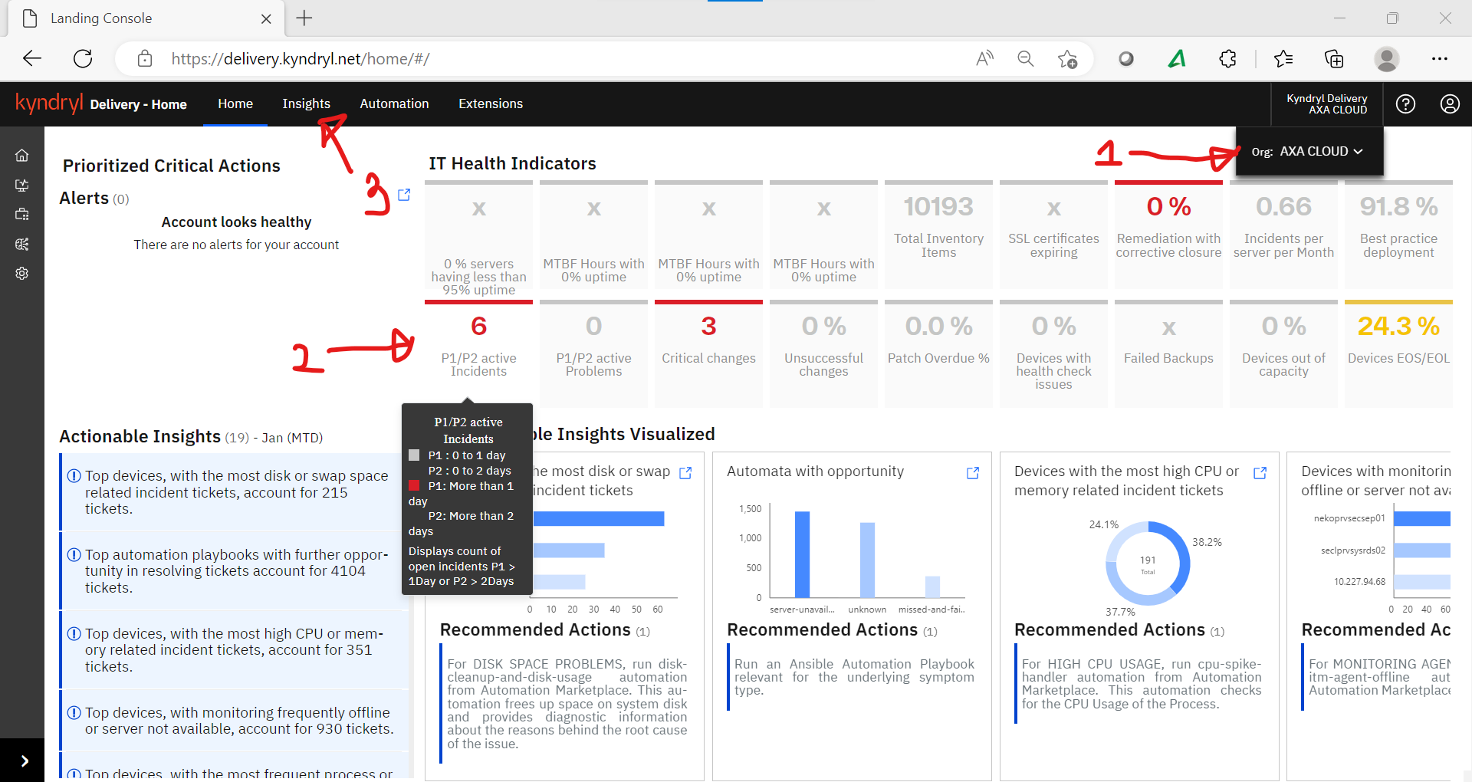Select the monitoring frequently offline insight
The image size is (1472, 782).
tap(234, 721)
